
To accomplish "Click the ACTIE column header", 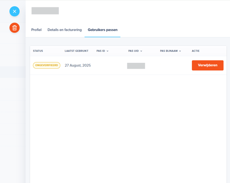I will (195, 51).
